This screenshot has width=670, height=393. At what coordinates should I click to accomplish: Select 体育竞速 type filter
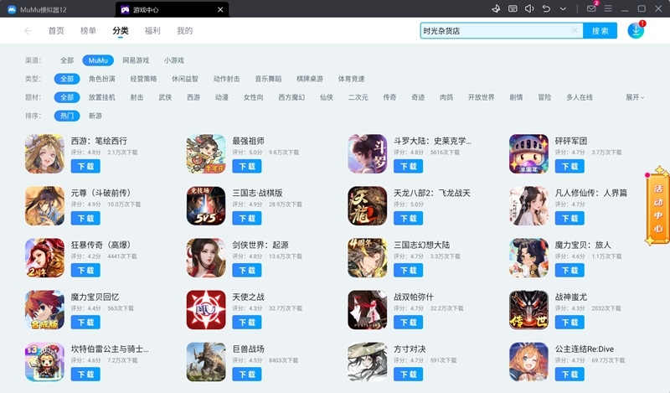[351, 79]
